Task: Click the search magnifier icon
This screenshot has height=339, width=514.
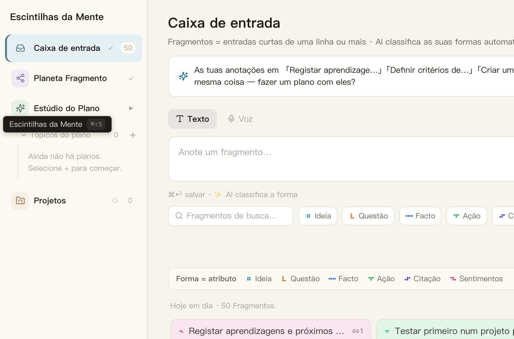Action: click(x=179, y=216)
